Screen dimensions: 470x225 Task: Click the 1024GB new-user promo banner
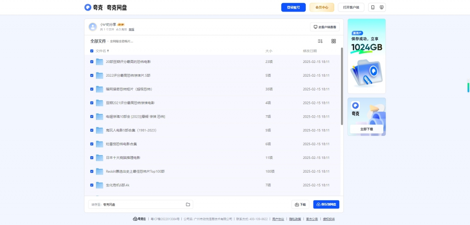click(x=367, y=56)
